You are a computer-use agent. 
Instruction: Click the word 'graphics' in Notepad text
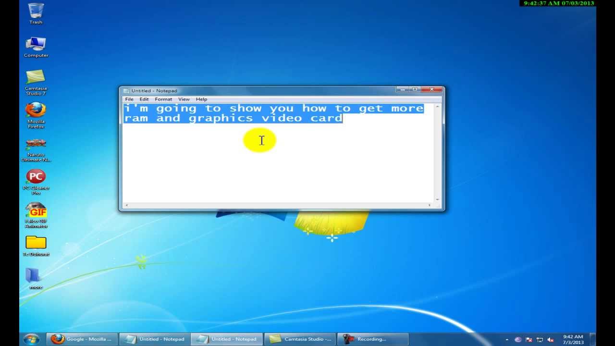tap(221, 119)
